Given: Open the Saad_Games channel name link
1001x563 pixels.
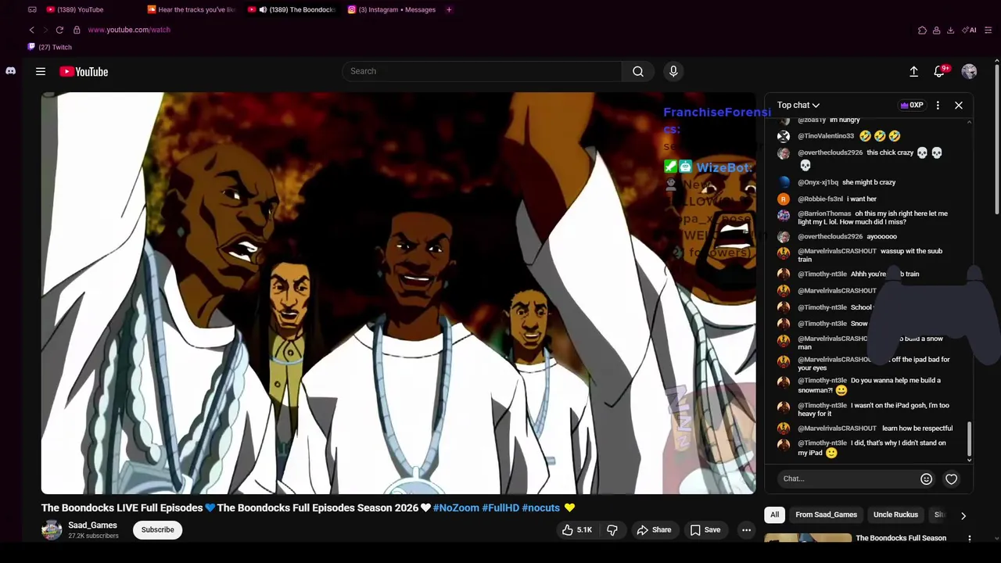Looking at the screenshot, I should (x=92, y=525).
